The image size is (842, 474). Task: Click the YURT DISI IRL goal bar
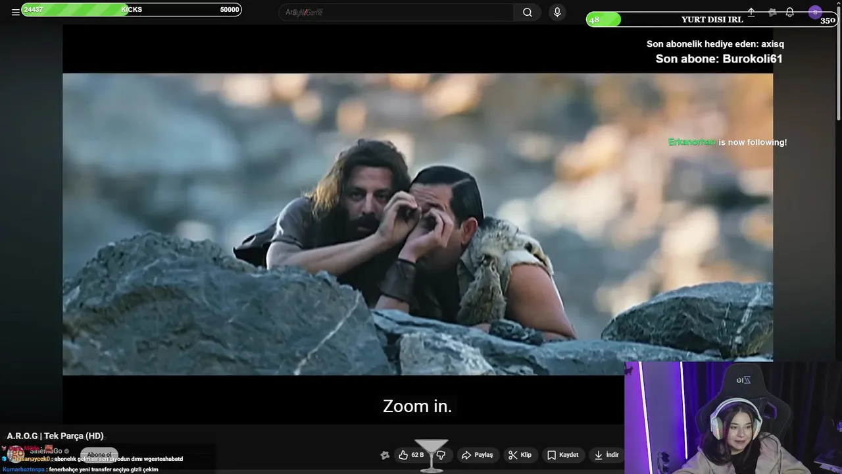(712, 20)
